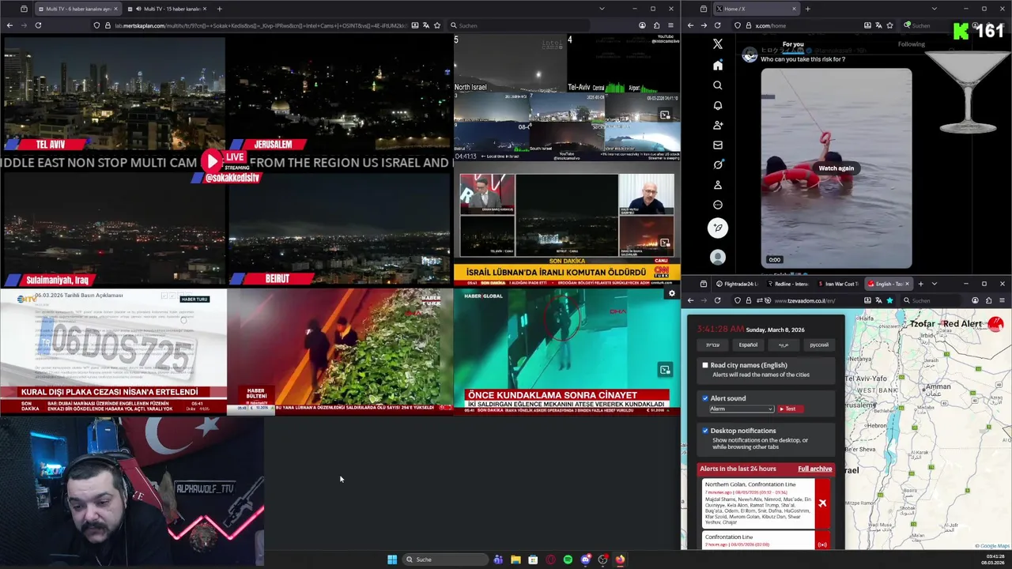Click the Jerusalem camera feed

[x=339, y=94]
